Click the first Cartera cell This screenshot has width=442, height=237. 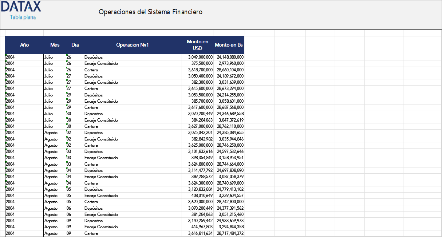(91, 70)
